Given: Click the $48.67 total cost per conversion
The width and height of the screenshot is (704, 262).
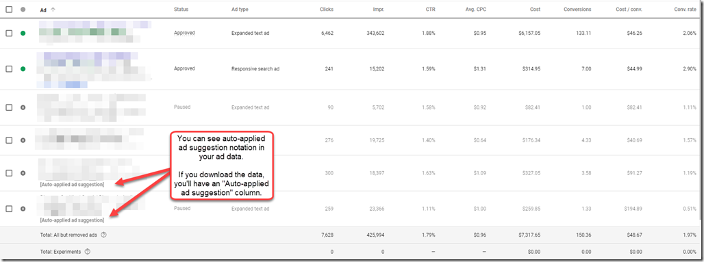Looking at the screenshot, I should (x=634, y=235).
